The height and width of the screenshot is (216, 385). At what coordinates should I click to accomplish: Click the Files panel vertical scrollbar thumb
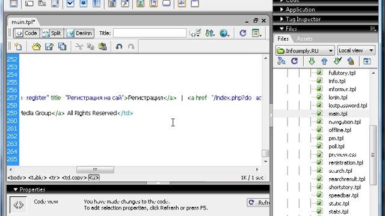373,155
